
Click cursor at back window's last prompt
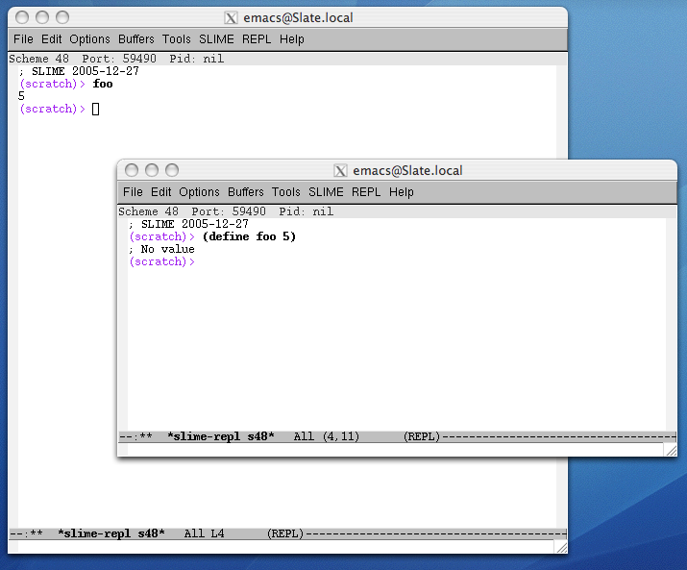(95, 110)
